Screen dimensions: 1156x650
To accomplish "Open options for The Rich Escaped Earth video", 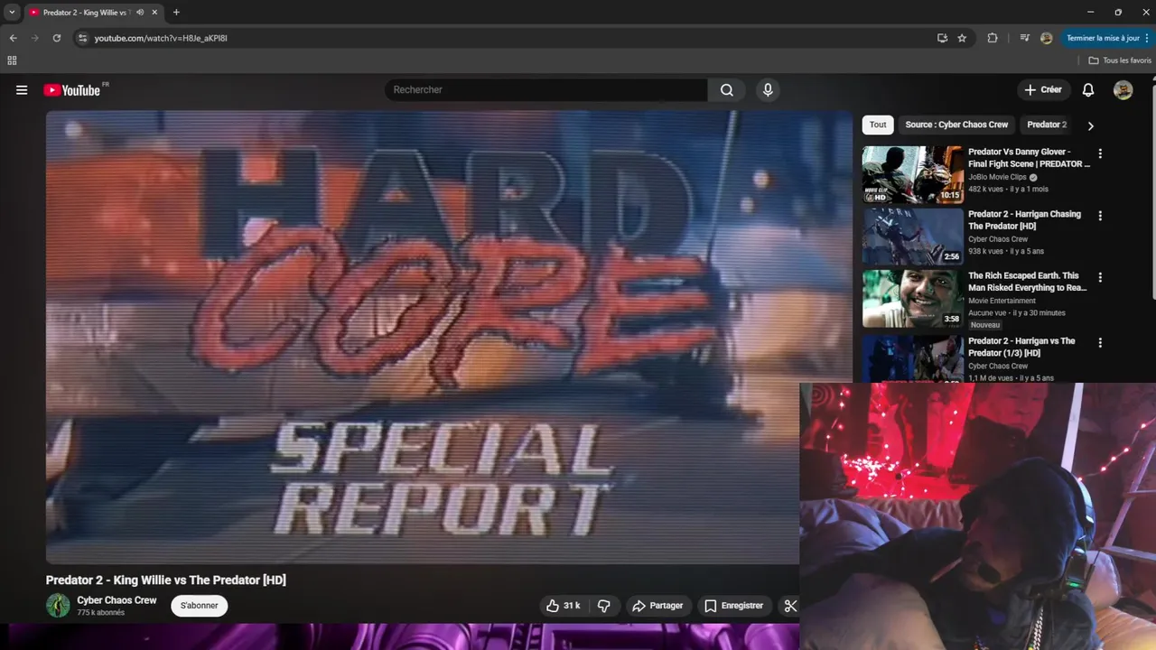I will pyautogui.click(x=1100, y=277).
